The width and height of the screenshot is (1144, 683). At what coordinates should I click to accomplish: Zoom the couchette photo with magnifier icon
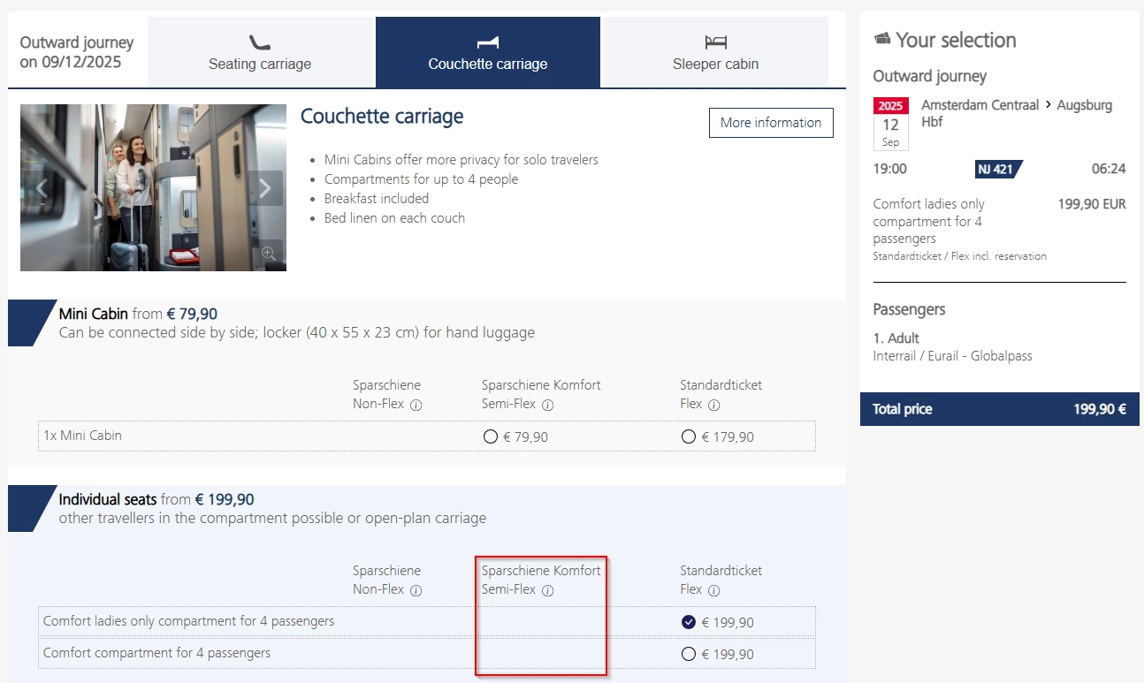click(x=269, y=254)
